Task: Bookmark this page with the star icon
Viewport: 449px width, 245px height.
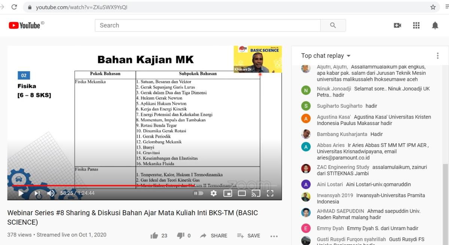Action: [x=433, y=7]
